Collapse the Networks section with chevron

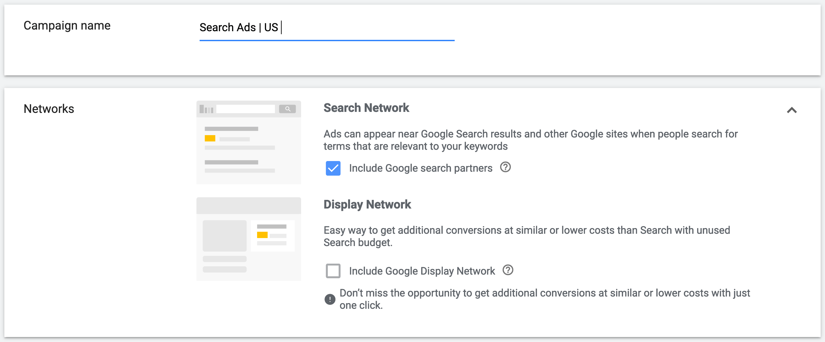tap(792, 110)
